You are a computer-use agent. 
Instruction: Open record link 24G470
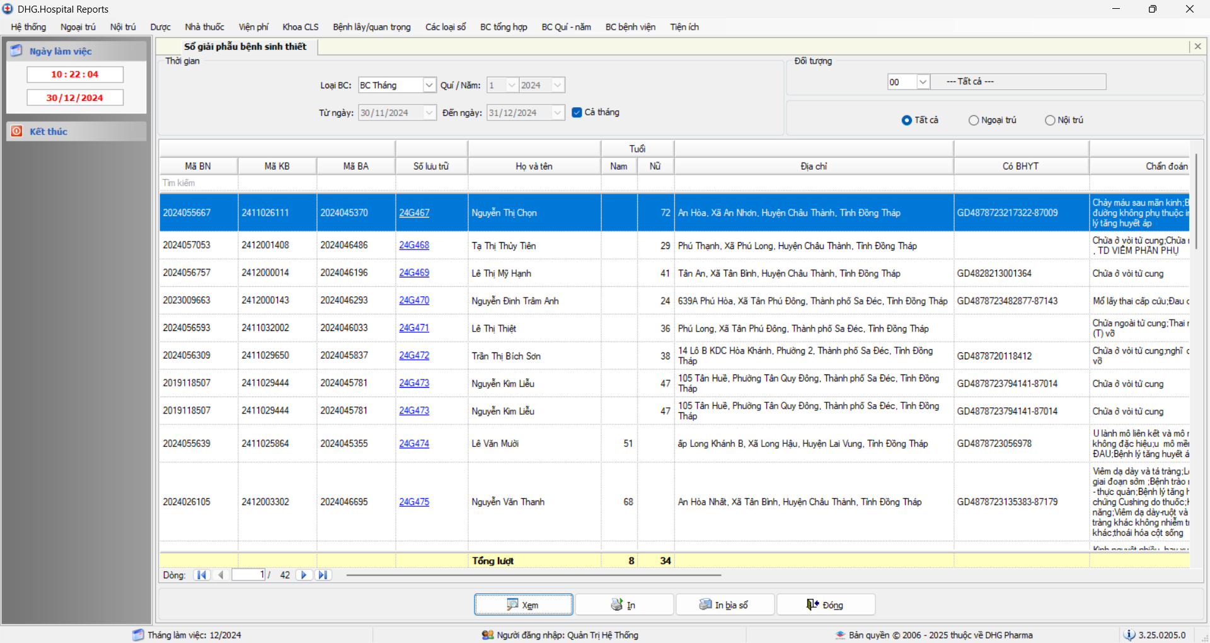click(x=414, y=301)
